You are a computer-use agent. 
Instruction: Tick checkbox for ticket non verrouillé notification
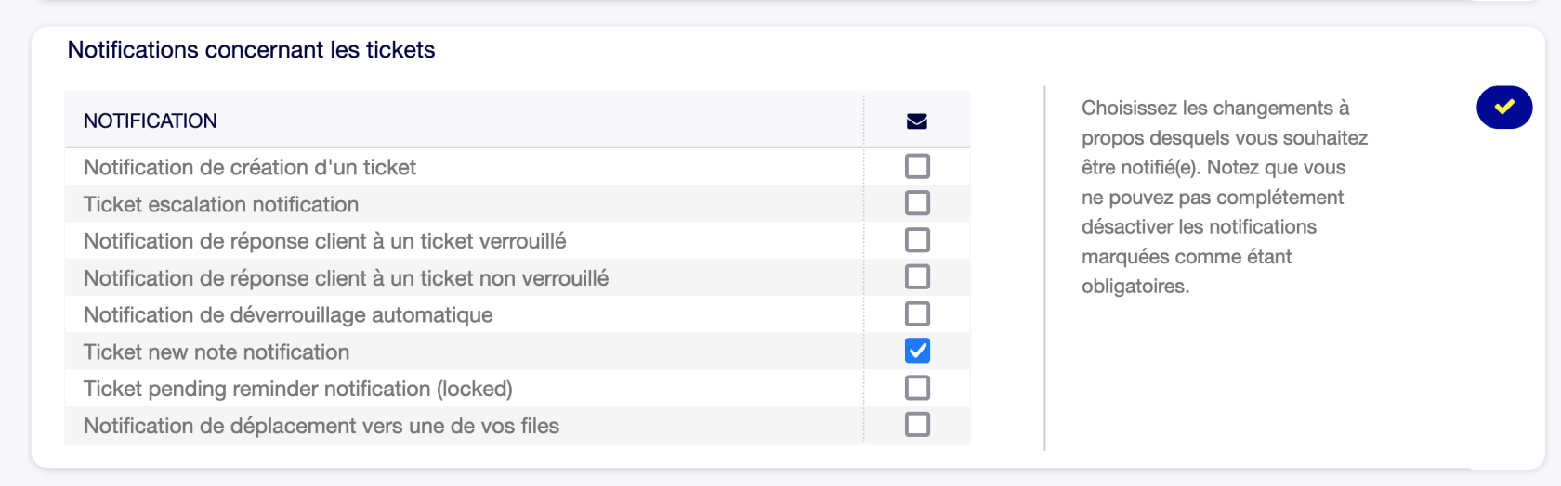pyautogui.click(x=917, y=277)
